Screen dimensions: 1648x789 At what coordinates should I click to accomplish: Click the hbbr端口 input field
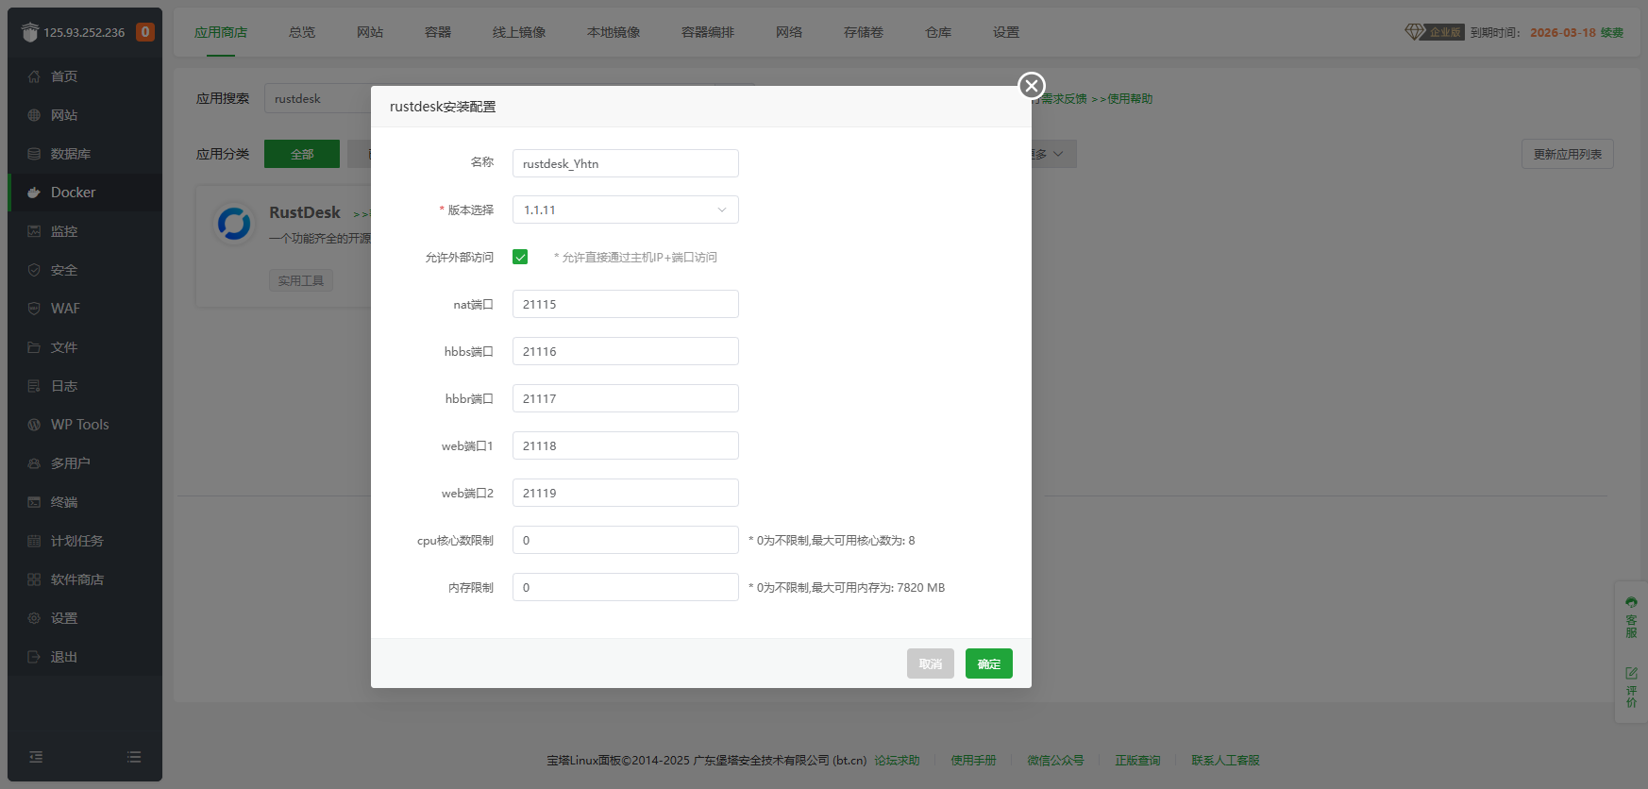click(x=626, y=398)
